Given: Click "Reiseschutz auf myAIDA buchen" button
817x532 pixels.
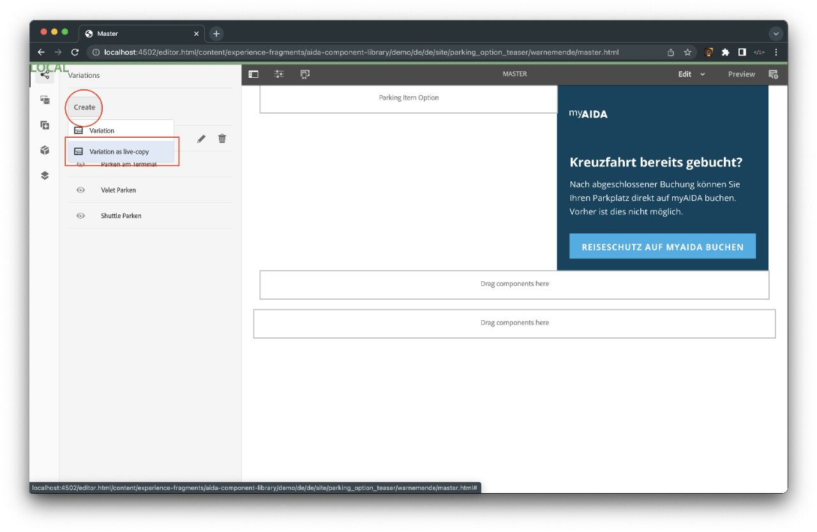Looking at the screenshot, I should click(x=662, y=246).
